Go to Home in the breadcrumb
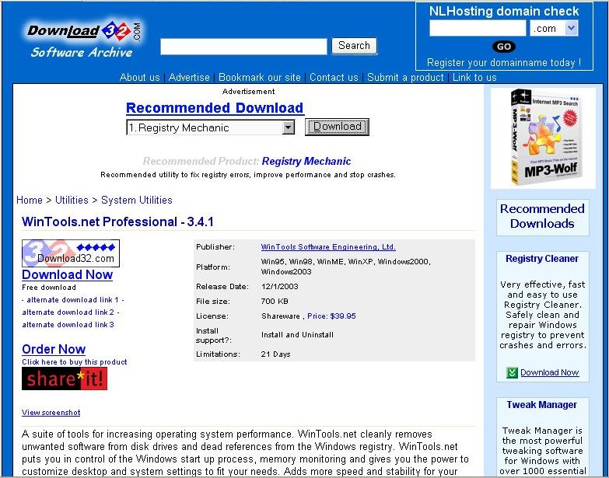The image size is (609, 478). (x=29, y=201)
